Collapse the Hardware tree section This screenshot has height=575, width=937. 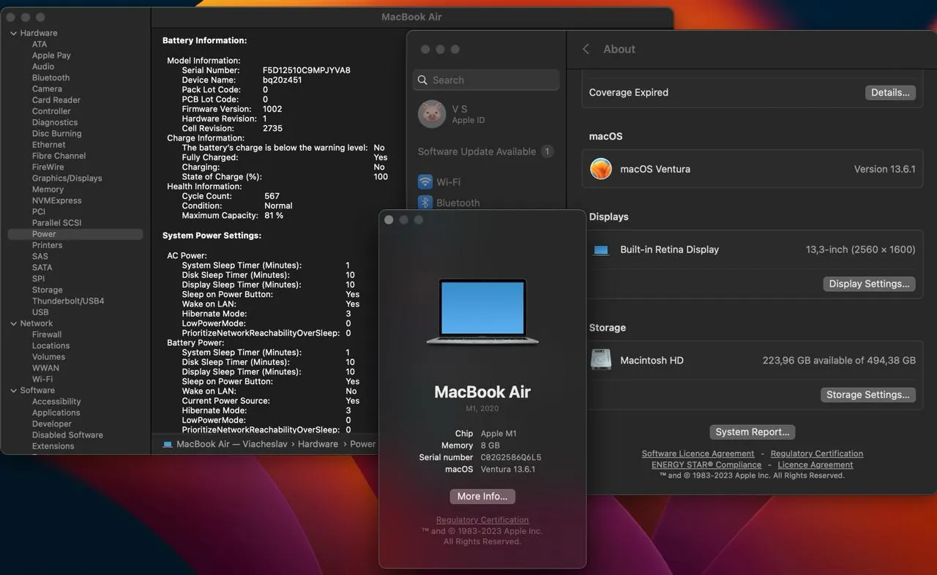click(x=13, y=33)
